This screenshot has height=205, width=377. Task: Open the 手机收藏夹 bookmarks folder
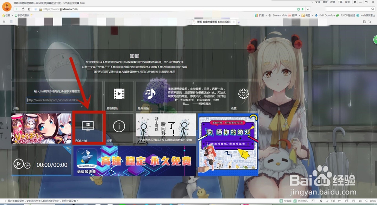22,15
